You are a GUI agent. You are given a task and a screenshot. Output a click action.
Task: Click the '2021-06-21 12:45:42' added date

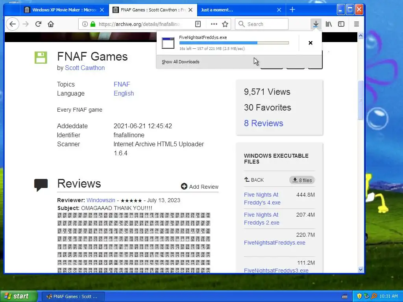142,126
